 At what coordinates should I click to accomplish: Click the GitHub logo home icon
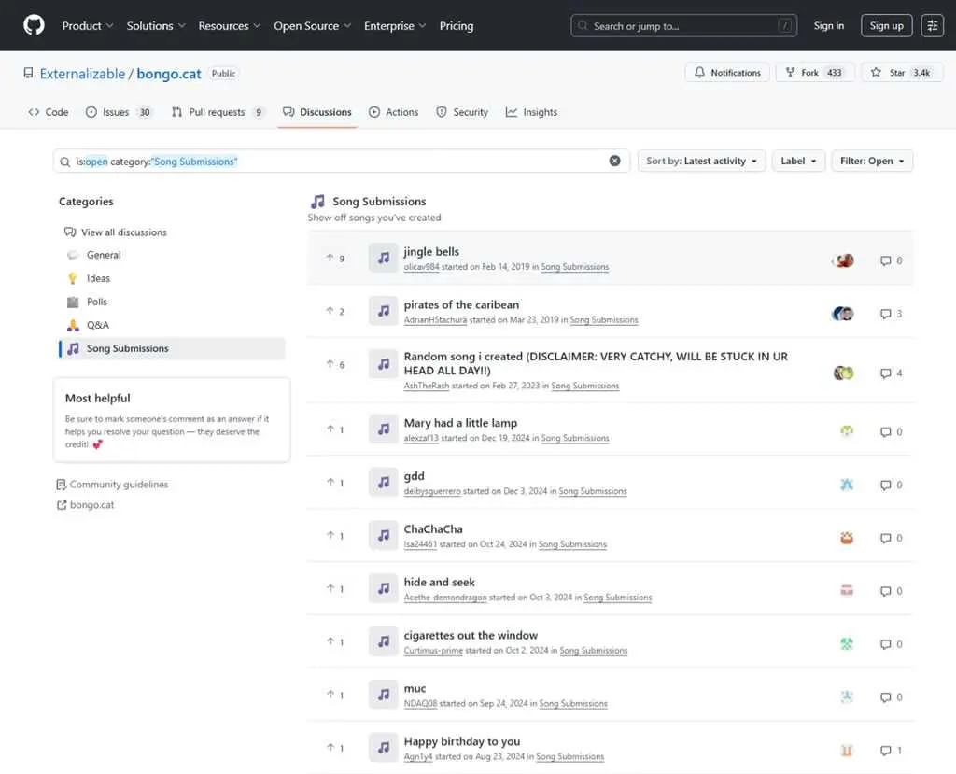coord(34,25)
